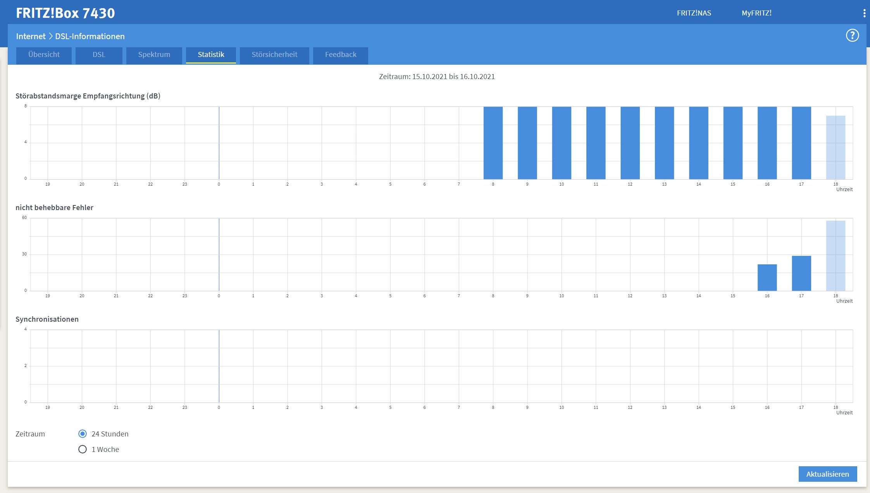The width and height of the screenshot is (870, 493).
Task: Click the light blue 18 o'clock error bar
Action: (x=836, y=256)
